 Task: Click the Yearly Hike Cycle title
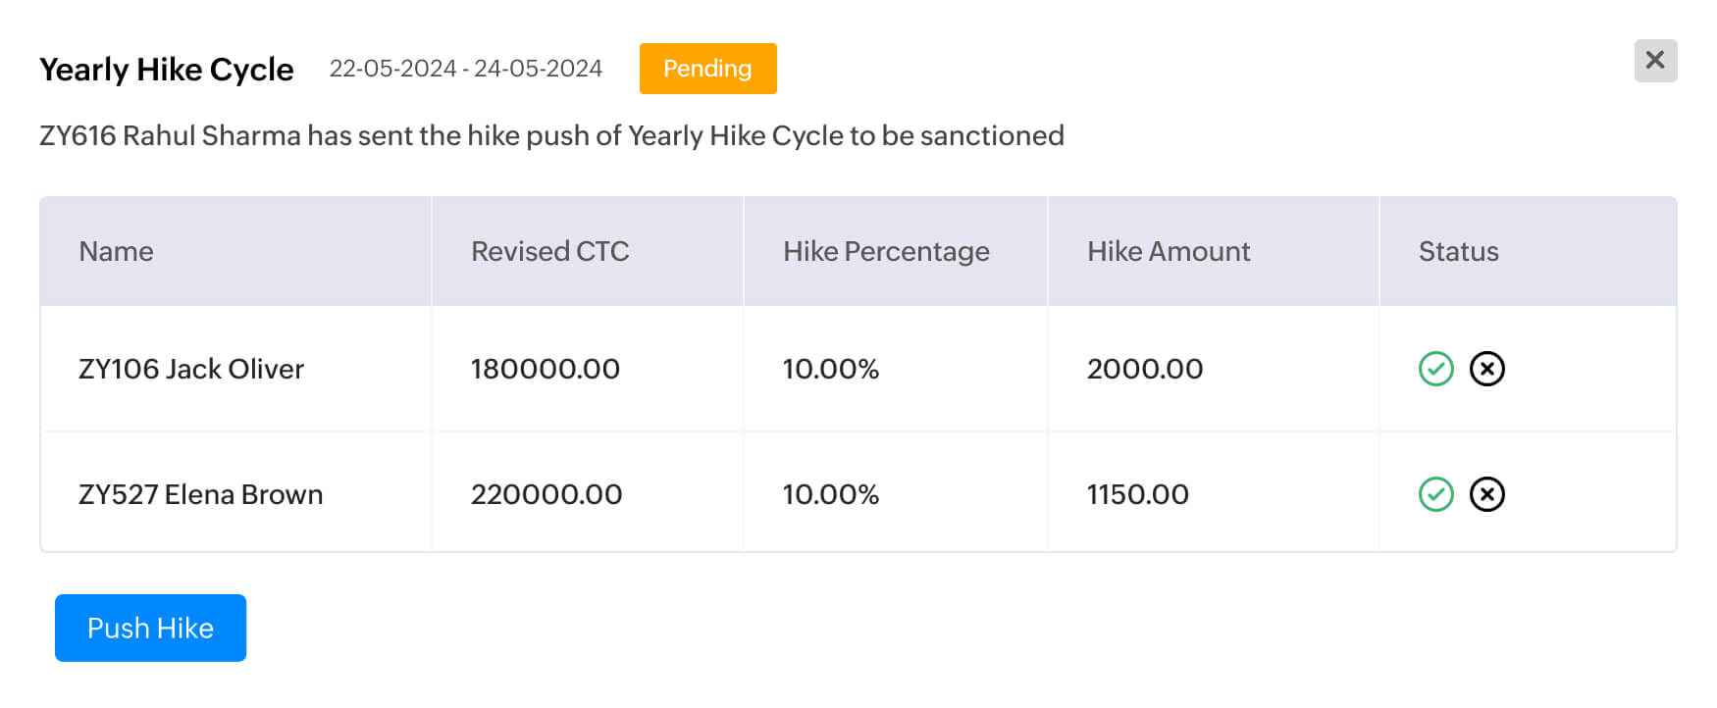(166, 70)
